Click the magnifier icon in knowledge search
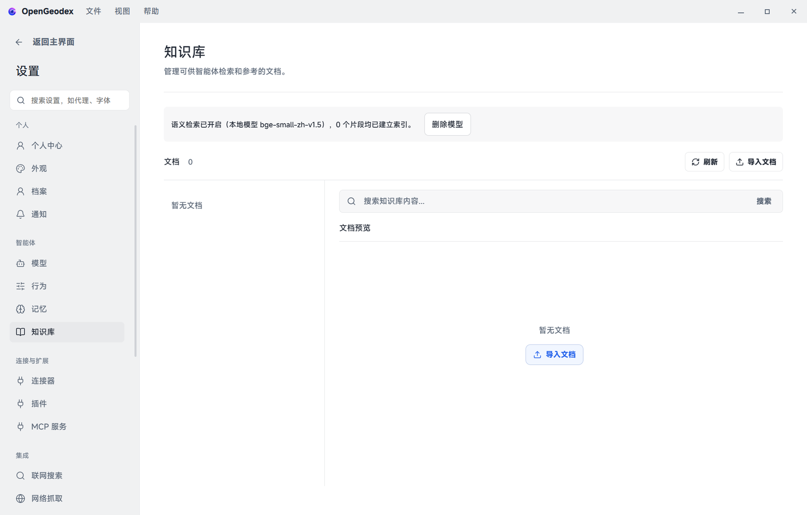Image resolution: width=807 pixels, height=515 pixels. tap(352, 201)
